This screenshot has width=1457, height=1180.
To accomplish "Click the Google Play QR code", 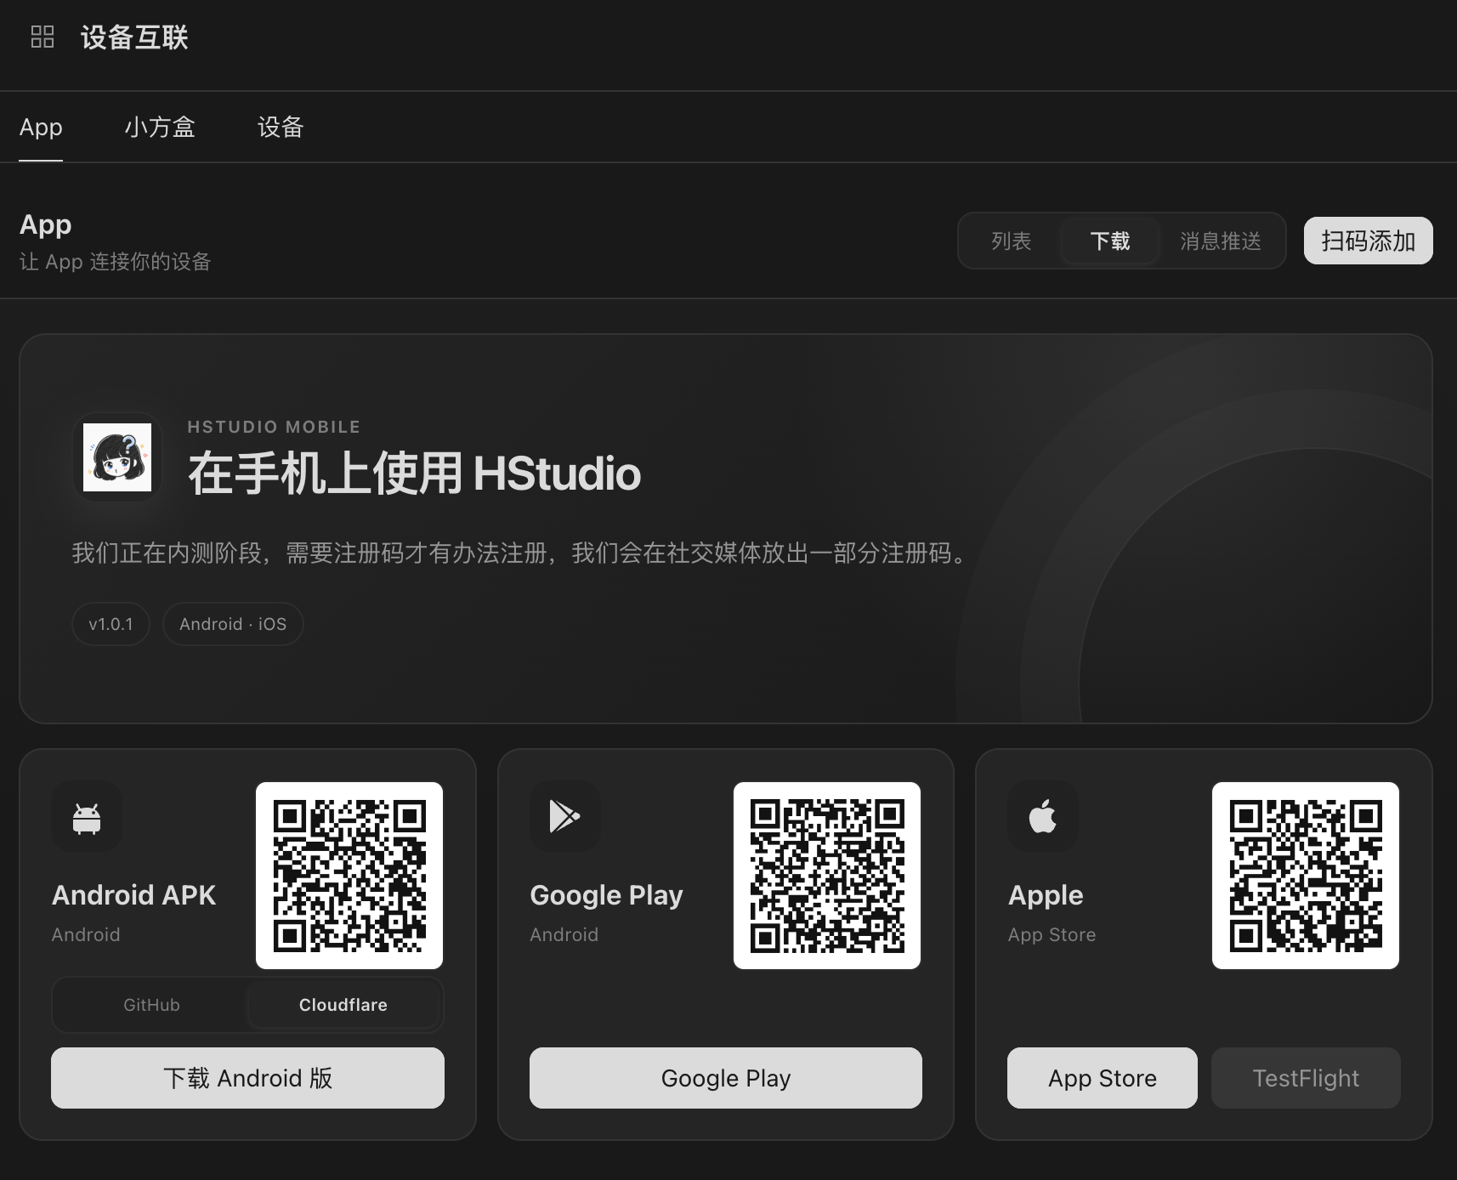I will tap(827, 876).
